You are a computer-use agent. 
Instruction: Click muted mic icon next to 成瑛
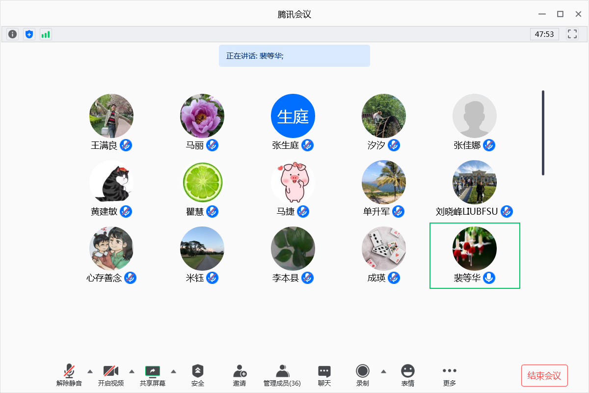394,278
